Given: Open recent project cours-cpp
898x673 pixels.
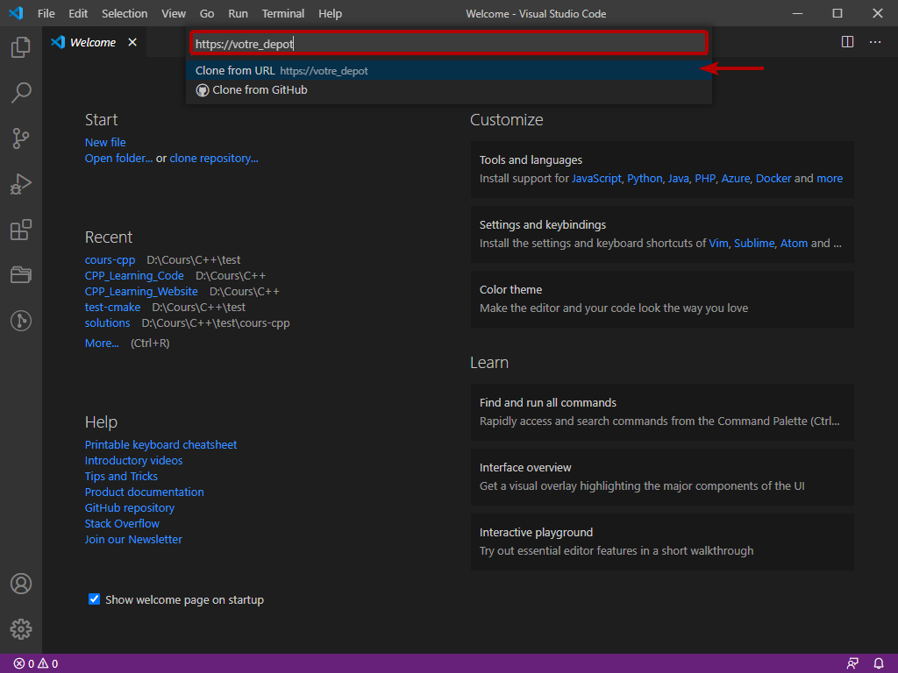Looking at the screenshot, I should (110, 259).
